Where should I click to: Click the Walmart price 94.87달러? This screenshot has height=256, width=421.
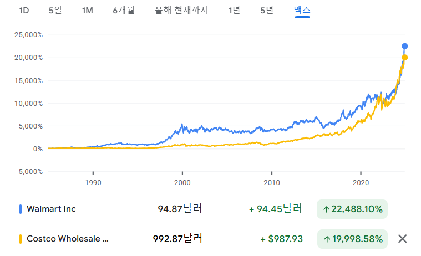pyautogui.click(x=180, y=209)
